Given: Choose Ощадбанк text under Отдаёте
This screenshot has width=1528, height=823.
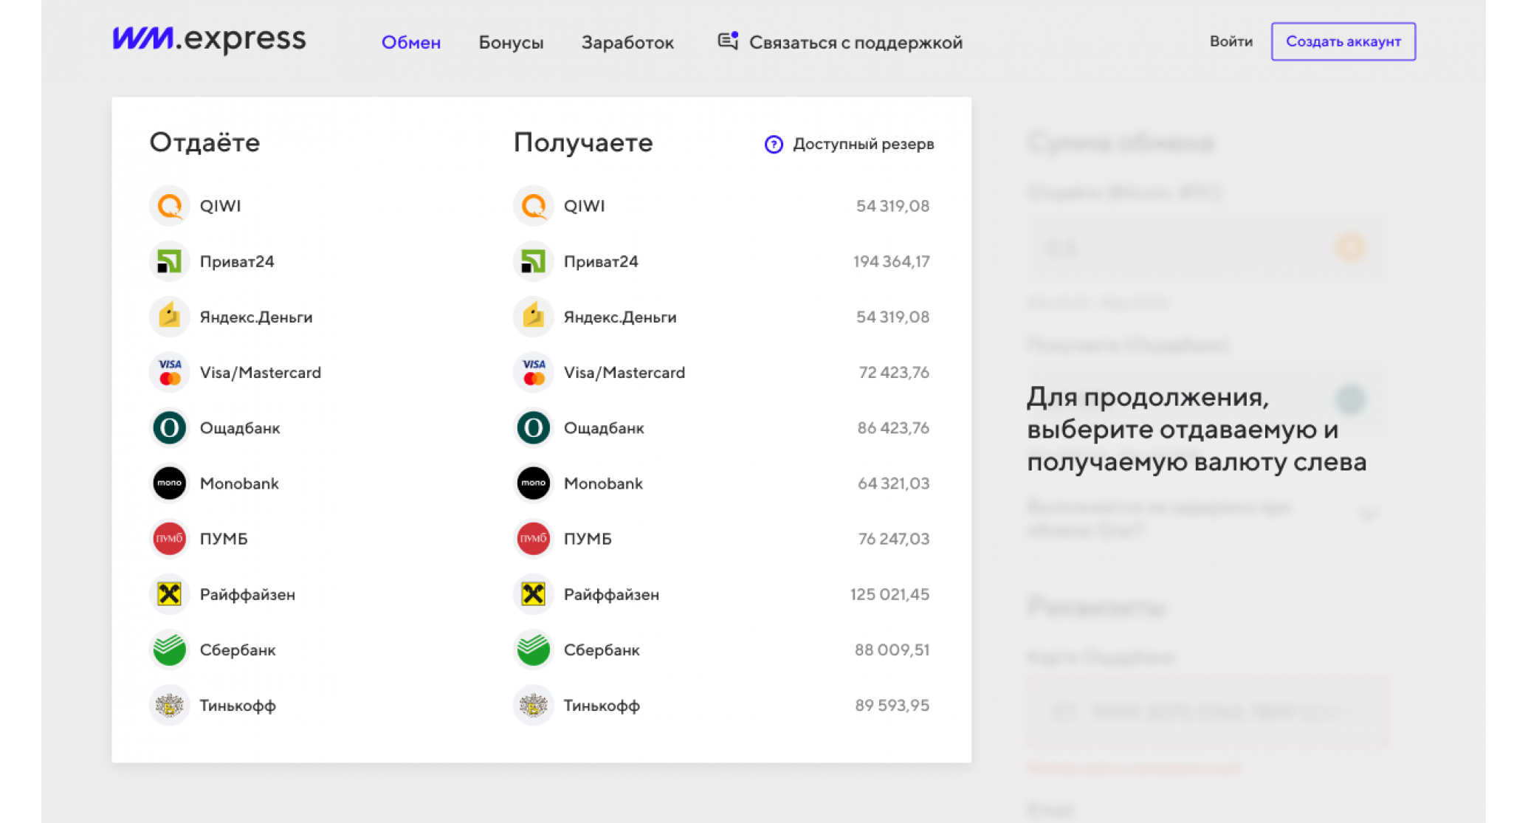Looking at the screenshot, I should pos(240,428).
